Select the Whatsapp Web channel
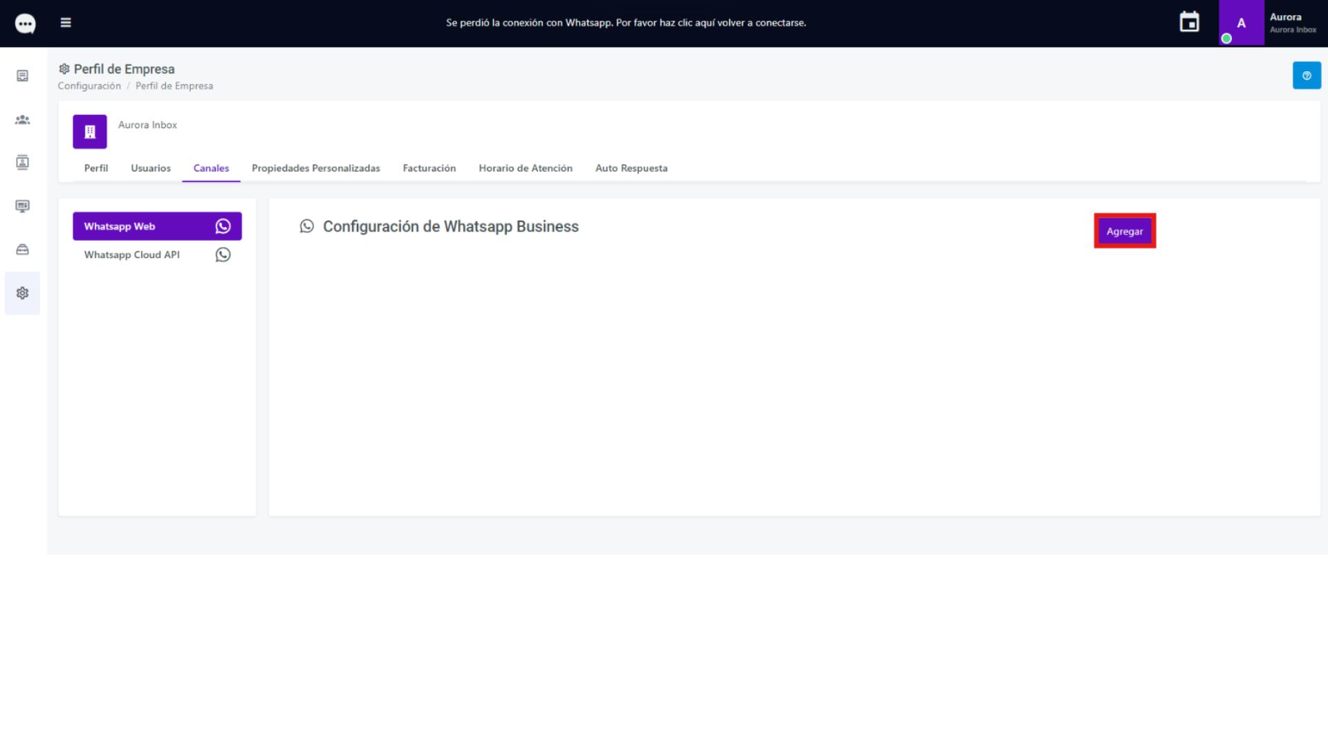The width and height of the screenshot is (1328, 747). coord(157,226)
